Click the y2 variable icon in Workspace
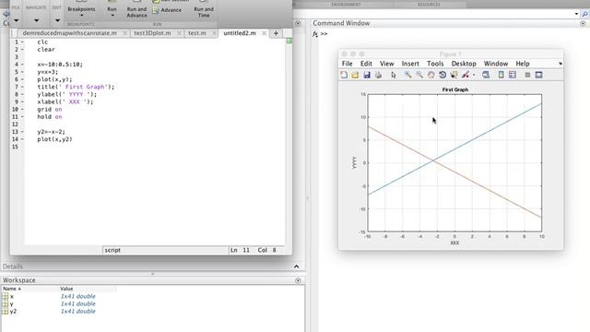This screenshot has height=332, width=590. 5,312
